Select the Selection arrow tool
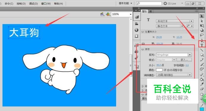The width and height of the screenshot is (206, 111). click(x=202, y=16)
